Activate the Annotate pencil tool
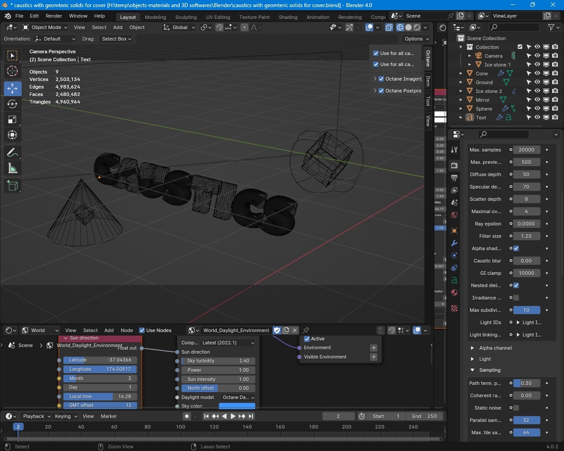564x451 pixels. (x=12, y=153)
